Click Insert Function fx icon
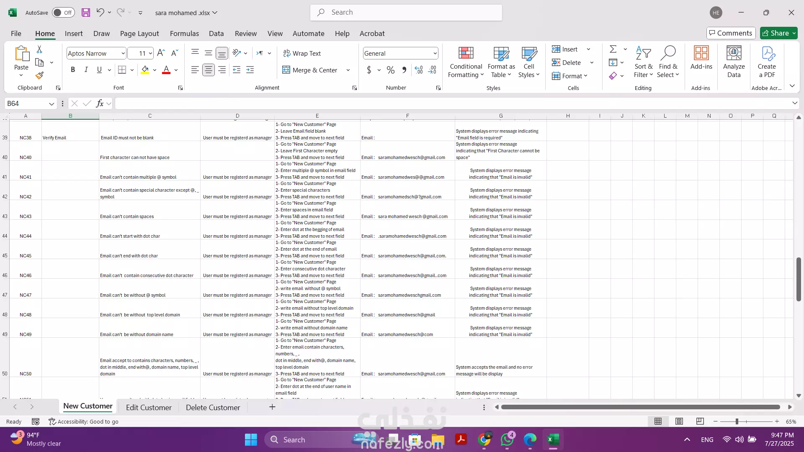Viewport: 804px width, 452px height. 100,103
